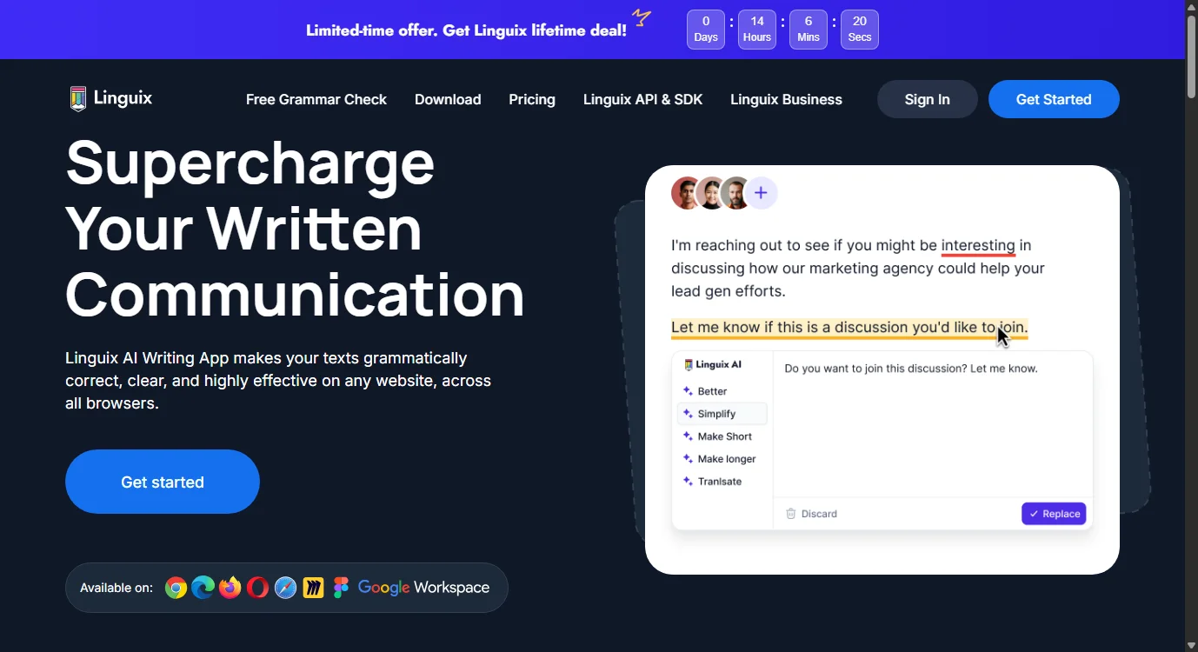The height and width of the screenshot is (652, 1198).
Task: Click the Figma icon
Action: [x=341, y=589]
